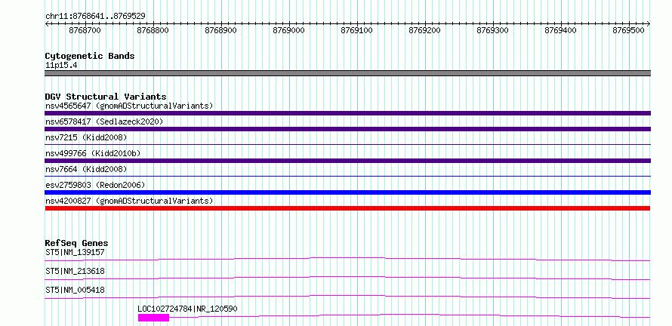Click ruler tick label 8769300
Image resolution: width=672 pixels, height=326 pixels.
coord(493,31)
